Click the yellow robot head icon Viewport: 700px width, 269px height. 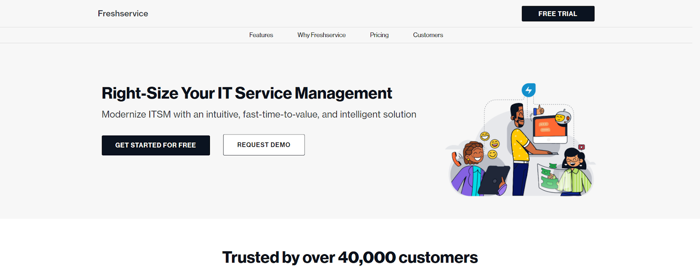(562, 117)
